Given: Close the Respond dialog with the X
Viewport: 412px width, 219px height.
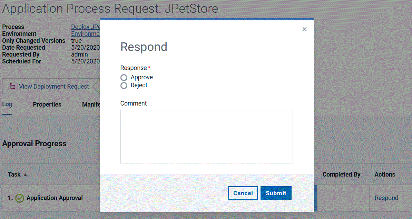Looking at the screenshot, I should [304, 29].
